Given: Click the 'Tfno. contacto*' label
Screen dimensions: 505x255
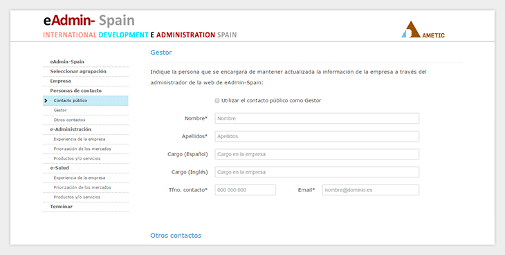Looking at the screenshot, I should click(x=188, y=190).
